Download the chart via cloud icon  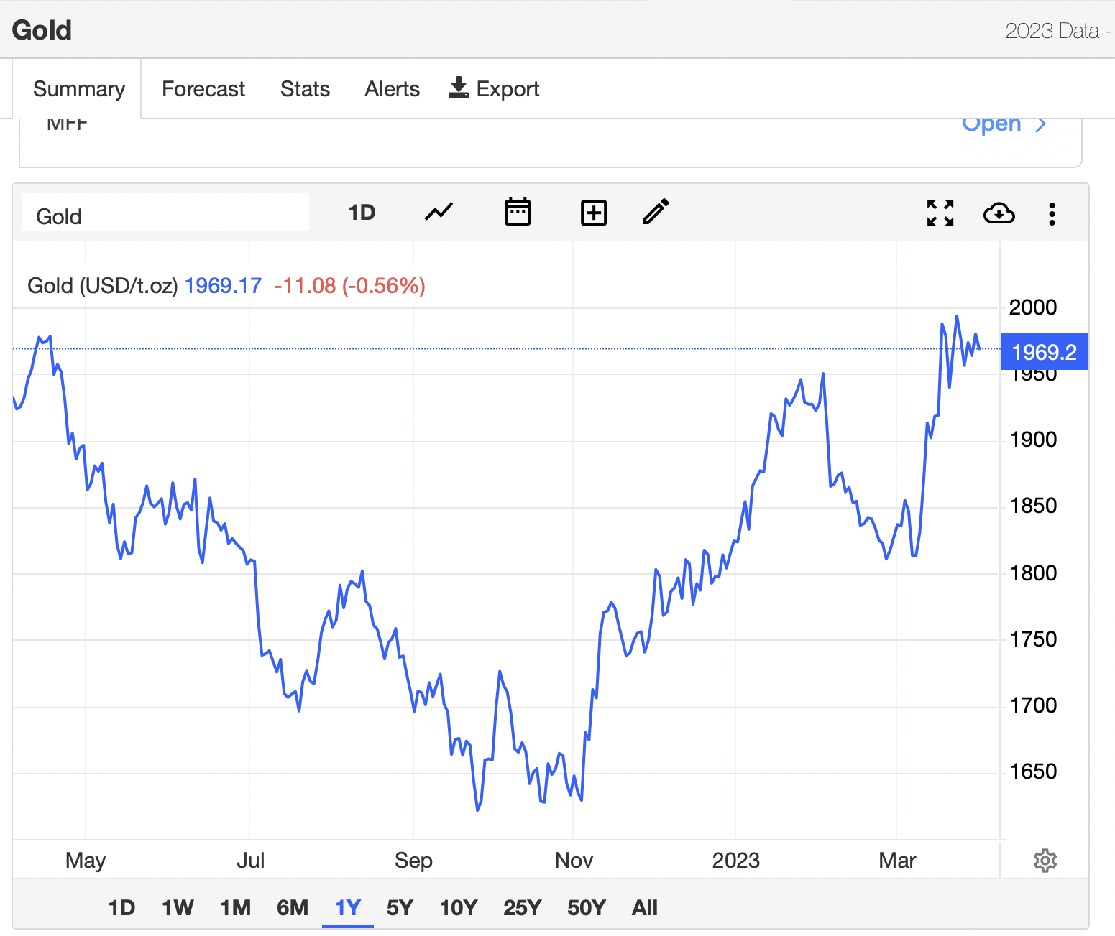[999, 213]
